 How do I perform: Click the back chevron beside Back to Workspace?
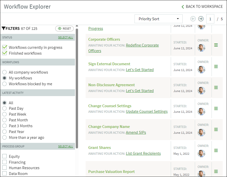pos(183,7)
